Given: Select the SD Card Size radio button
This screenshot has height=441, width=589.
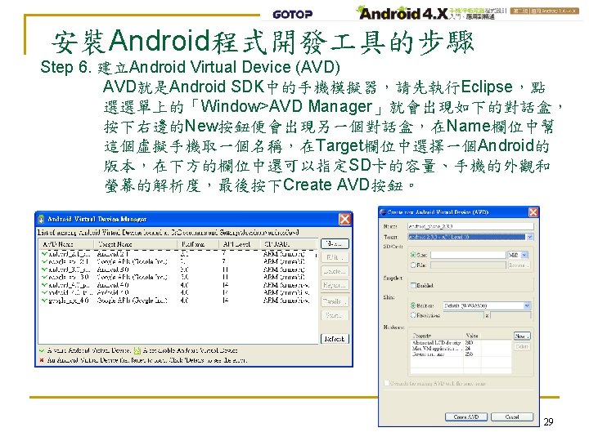Looking at the screenshot, I should 414,255.
